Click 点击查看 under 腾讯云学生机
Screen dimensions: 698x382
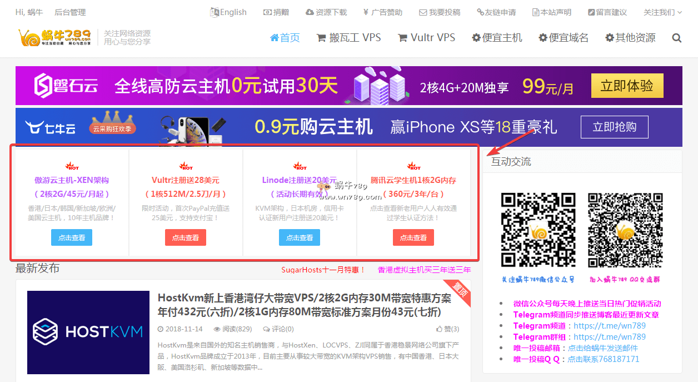point(413,237)
